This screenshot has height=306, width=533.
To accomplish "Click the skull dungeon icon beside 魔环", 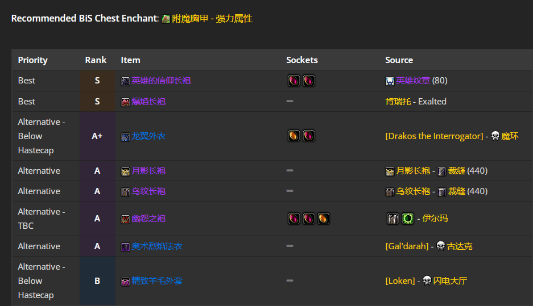I will point(495,136).
